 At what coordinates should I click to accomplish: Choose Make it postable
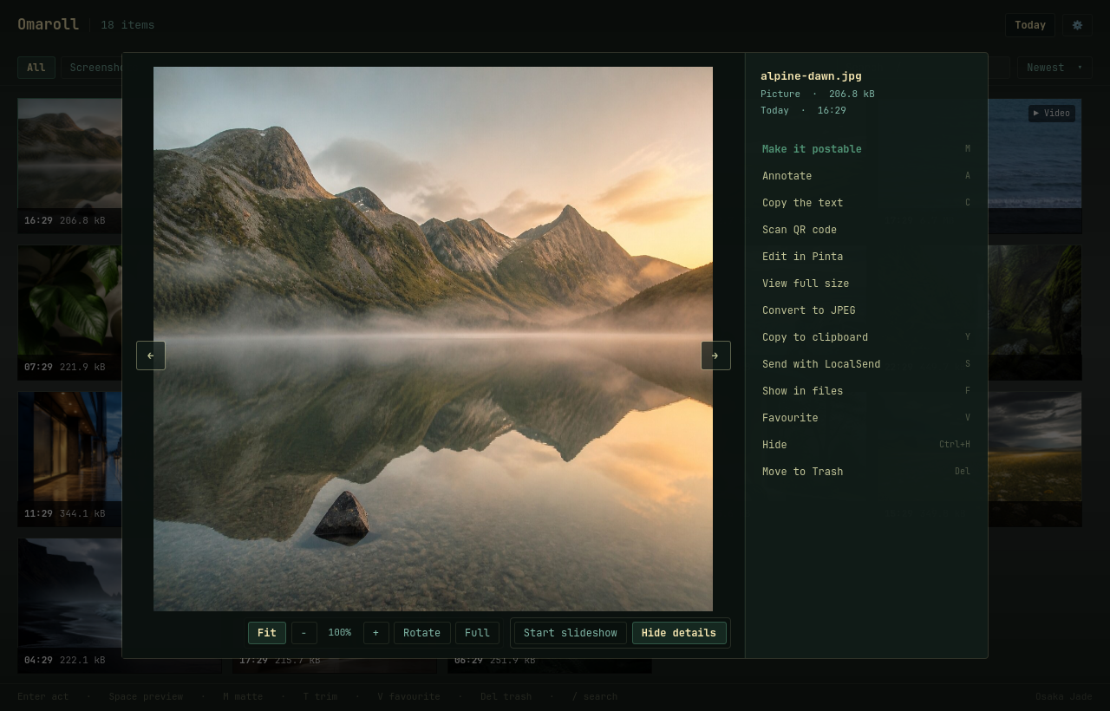tap(866, 149)
